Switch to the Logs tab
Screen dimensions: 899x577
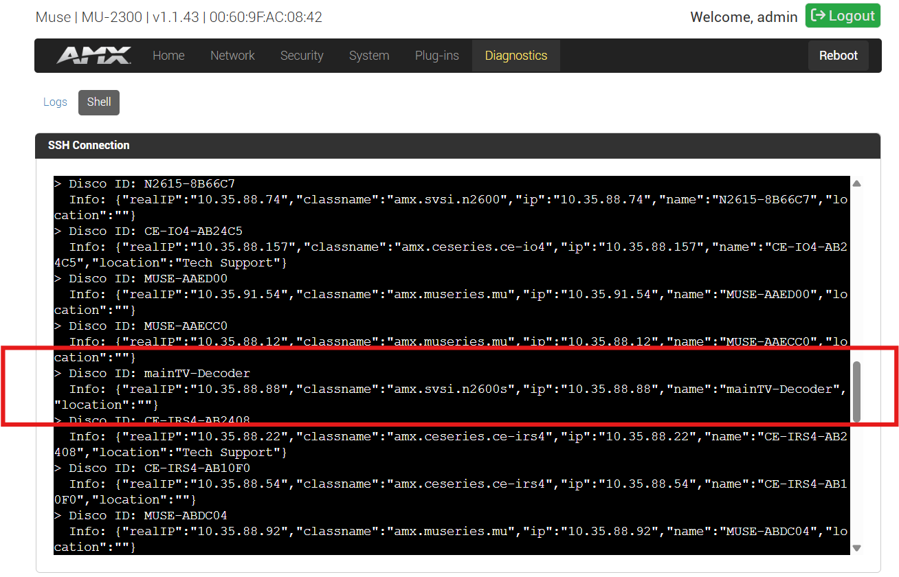(x=55, y=102)
